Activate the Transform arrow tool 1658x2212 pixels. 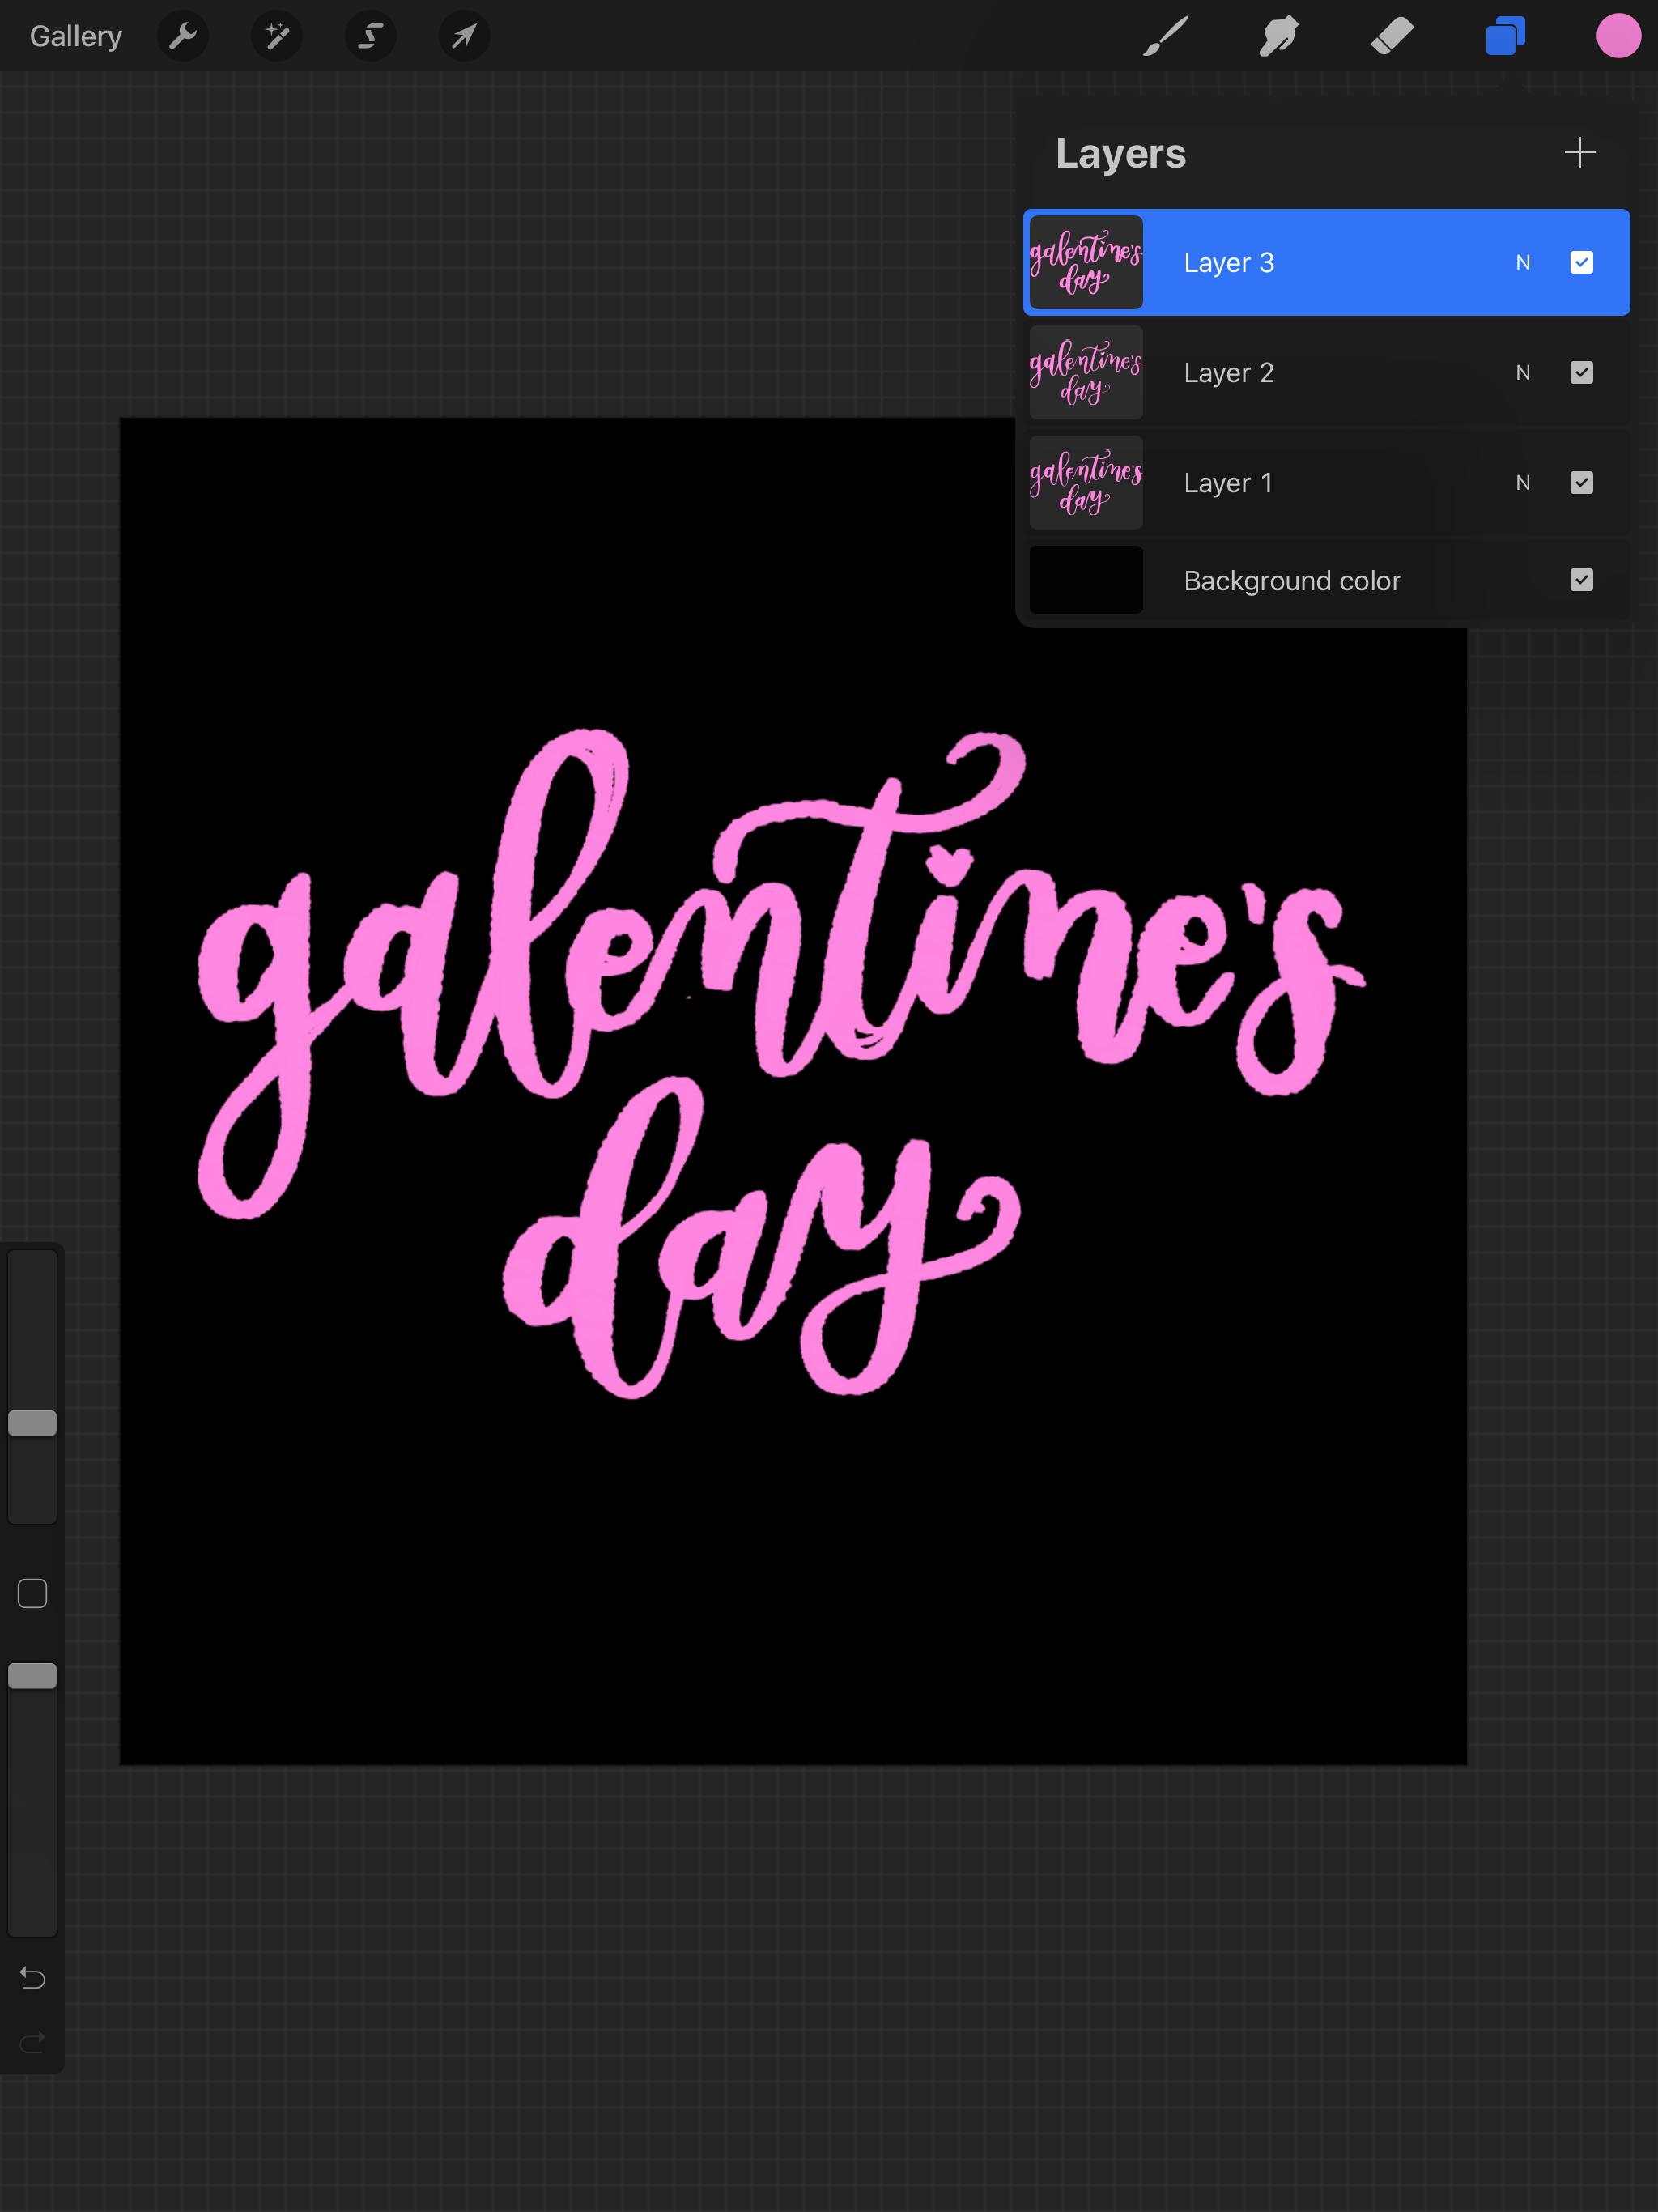[464, 37]
